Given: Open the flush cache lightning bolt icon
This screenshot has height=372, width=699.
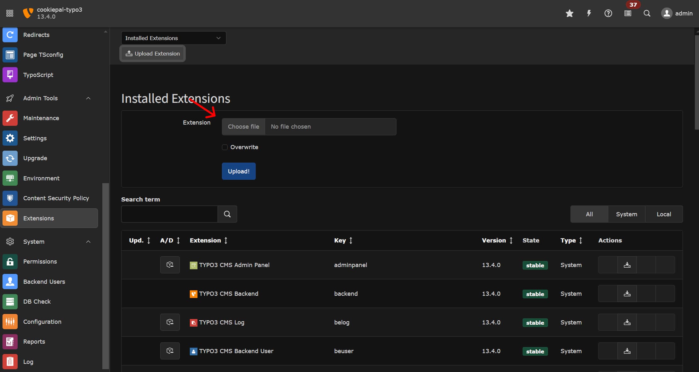Looking at the screenshot, I should coord(589,13).
